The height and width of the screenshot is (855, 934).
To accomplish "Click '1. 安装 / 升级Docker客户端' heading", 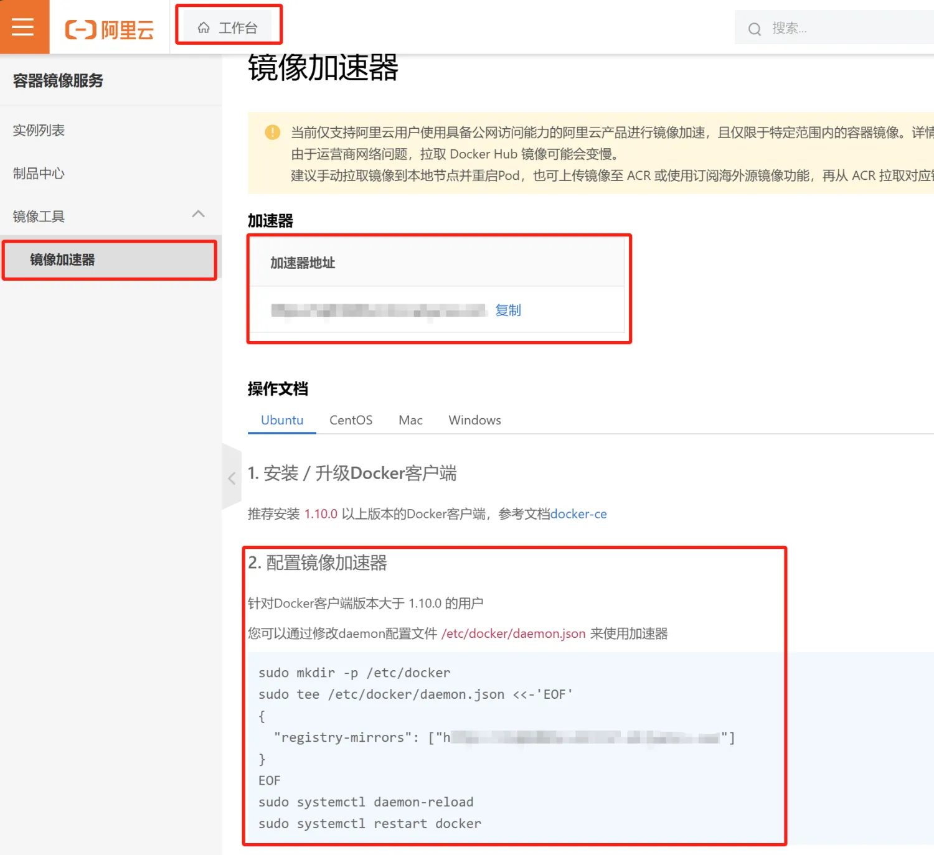I will pyautogui.click(x=352, y=474).
